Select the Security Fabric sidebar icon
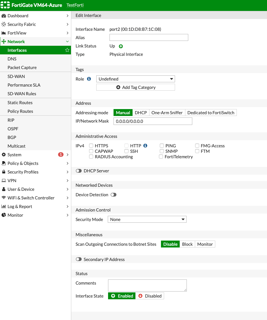Viewport: 267px width, 320px height. coord(4,24)
